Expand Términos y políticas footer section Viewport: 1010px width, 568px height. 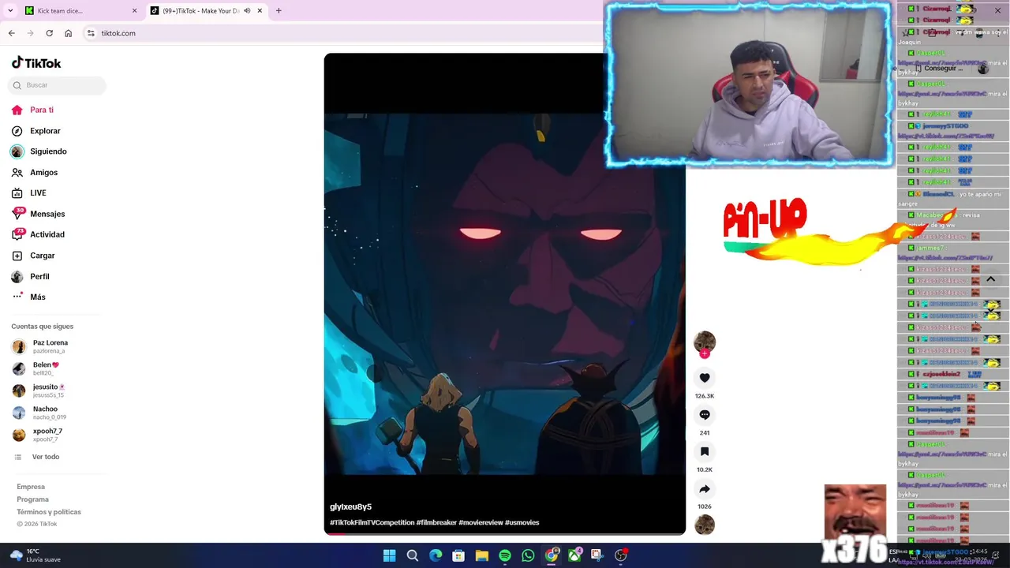tap(49, 512)
